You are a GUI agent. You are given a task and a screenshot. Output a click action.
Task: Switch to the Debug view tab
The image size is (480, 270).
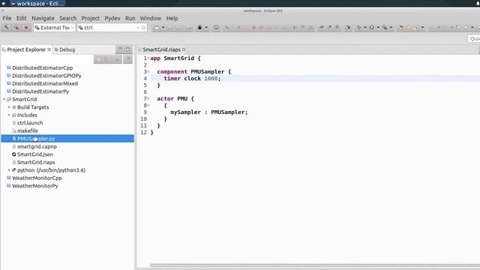coord(65,49)
